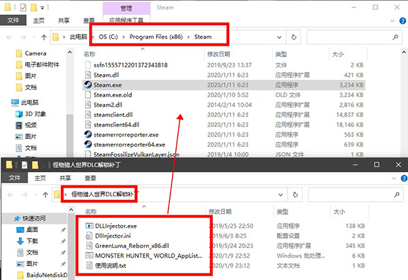Click the Steam.dll file icon
Image resolution: width=408 pixels, height=280 pixels.
88,75
